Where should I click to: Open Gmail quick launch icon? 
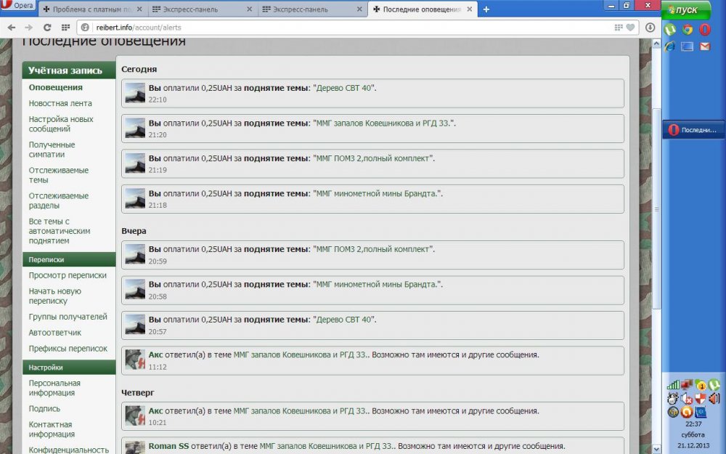705,46
